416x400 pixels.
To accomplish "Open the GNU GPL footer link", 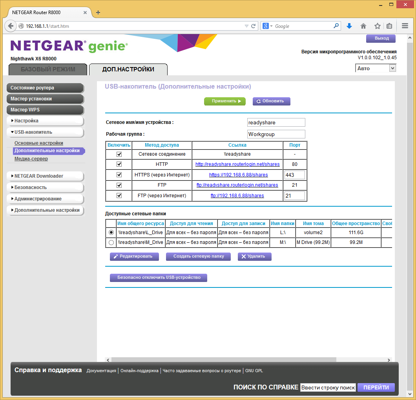I will click(x=254, y=371).
